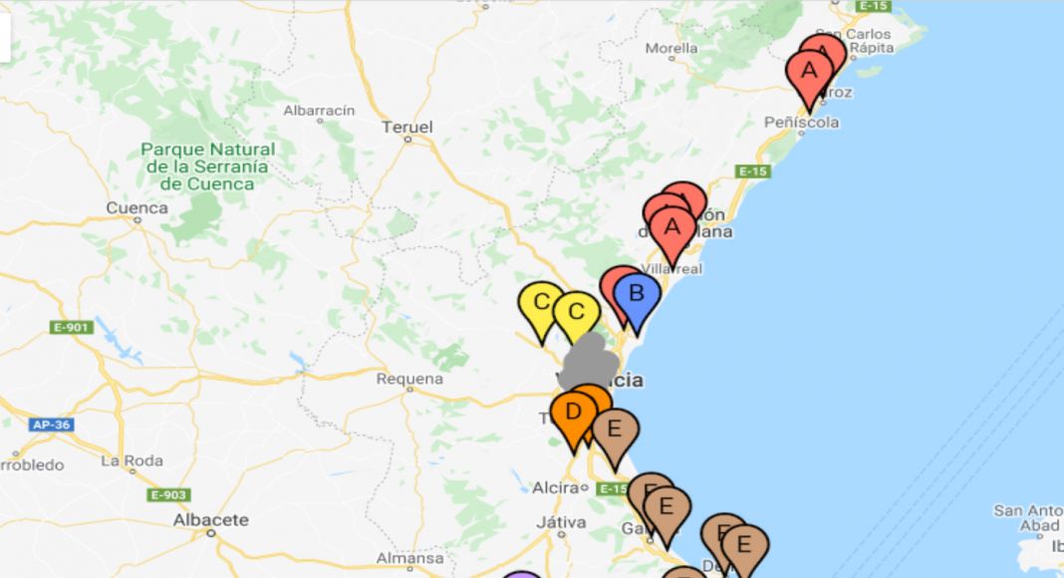Click the Teruel city label
The image size is (1064, 578).
coord(407,127)
